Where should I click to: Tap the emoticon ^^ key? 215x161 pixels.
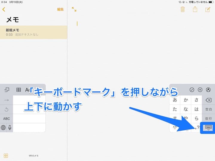click(x=175, y=128)
